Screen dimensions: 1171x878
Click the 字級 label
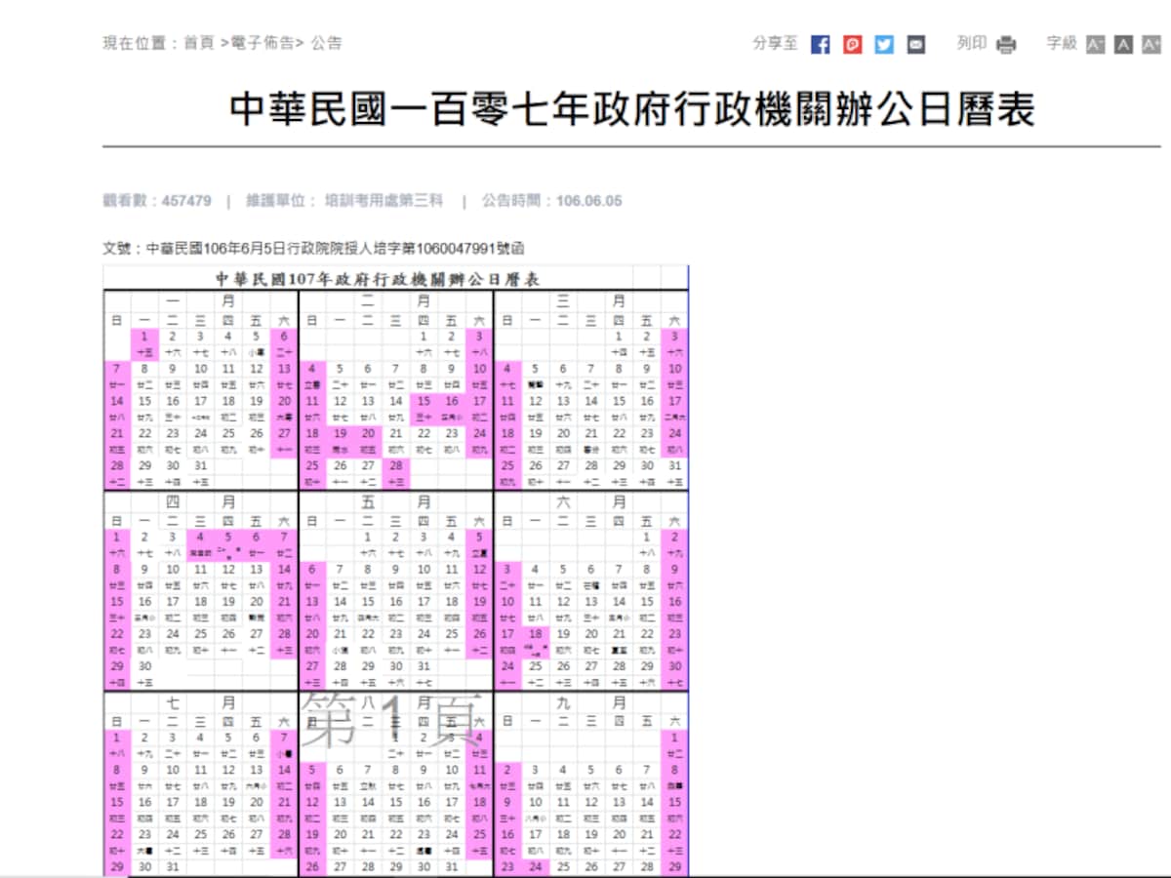pyautogui.click(x=1062, y=43)
